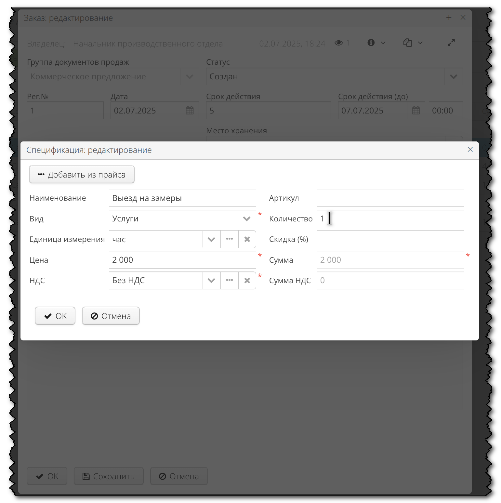The image size is (501, 503).
Task: Click the Сохранить button
Action: [x=109, y=476]
